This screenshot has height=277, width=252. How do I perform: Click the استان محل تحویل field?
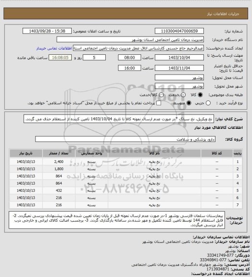point(179,77)
